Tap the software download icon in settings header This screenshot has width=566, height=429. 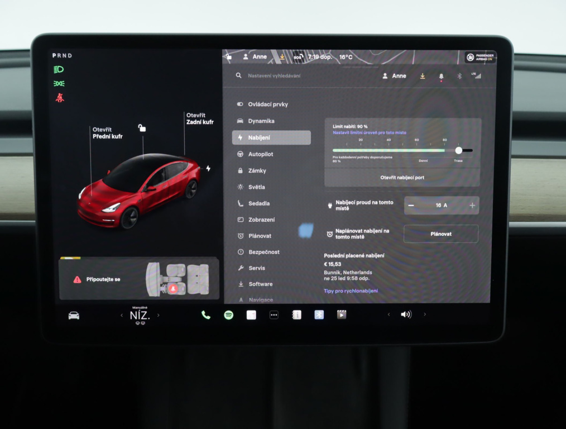tap(423, 76)
